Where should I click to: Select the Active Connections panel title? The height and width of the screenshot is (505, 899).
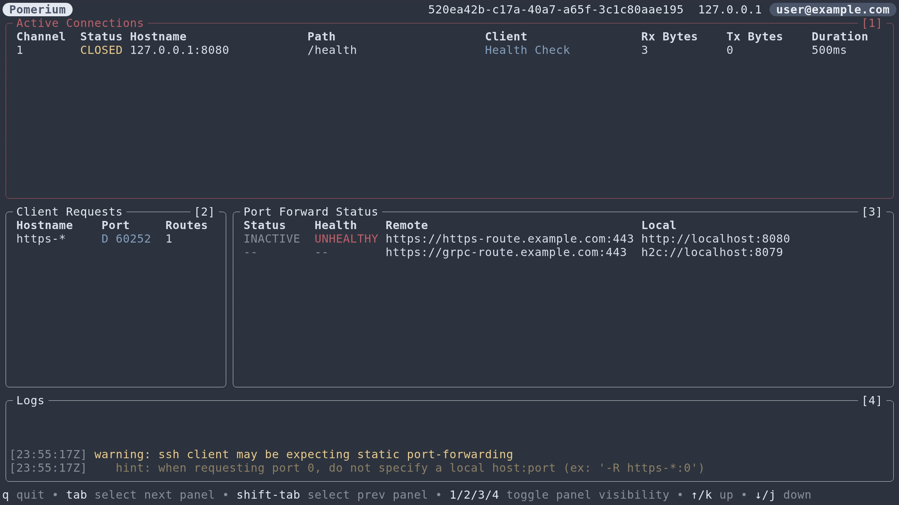coord(80,23)
